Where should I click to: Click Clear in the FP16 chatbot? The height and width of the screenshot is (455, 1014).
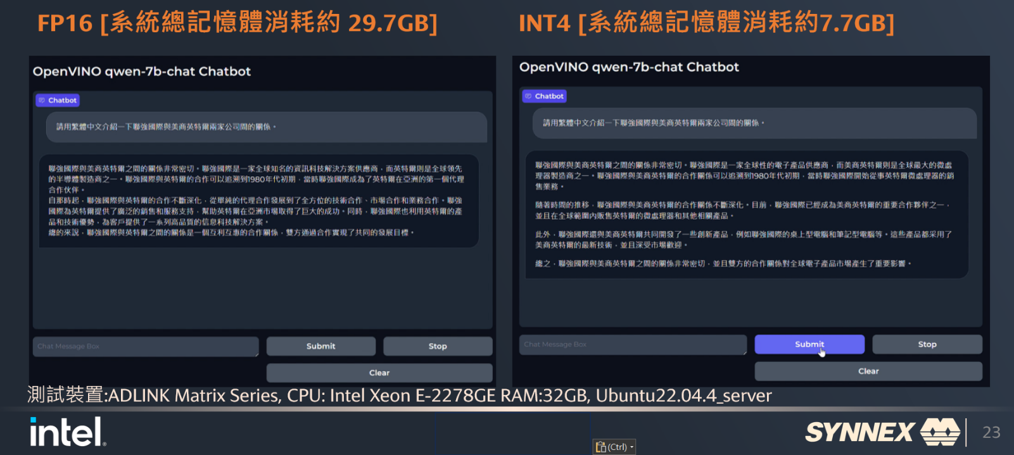point(379,373)
